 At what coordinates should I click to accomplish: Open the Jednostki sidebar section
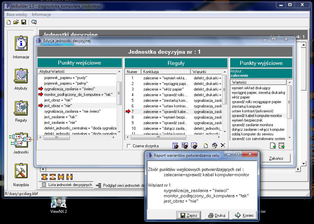21,143
